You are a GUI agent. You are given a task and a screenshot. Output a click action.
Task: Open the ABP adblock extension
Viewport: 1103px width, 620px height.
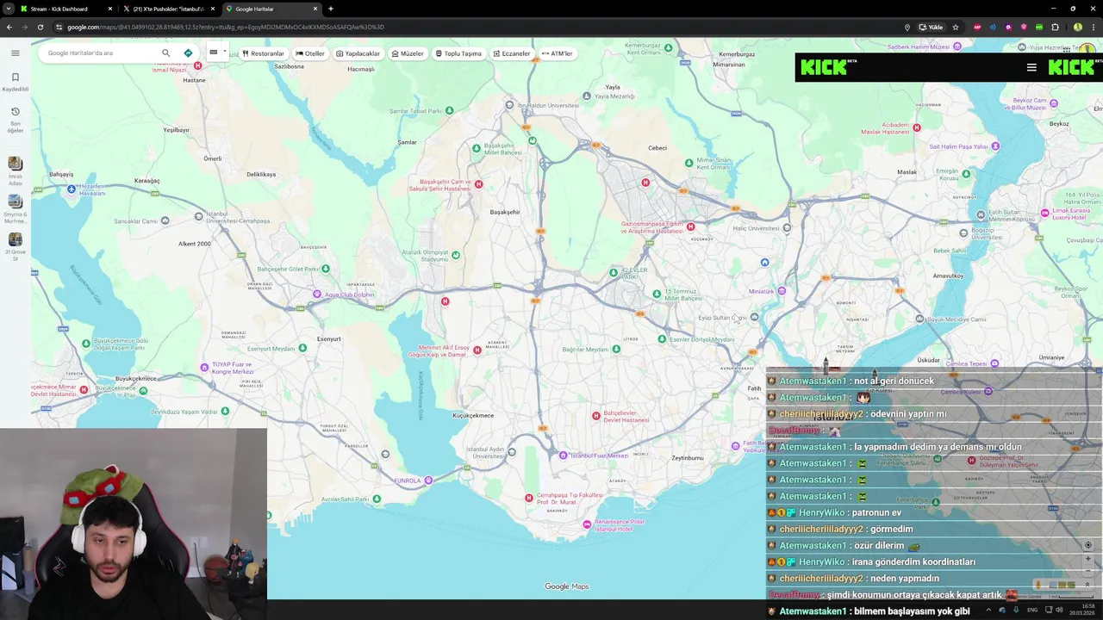click(x=976, y=27)
